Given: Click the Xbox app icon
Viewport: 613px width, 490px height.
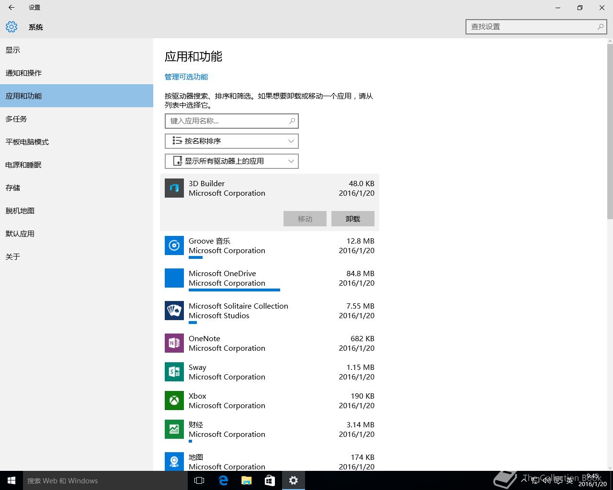Looking at the screenshot, I should [174, 401].
